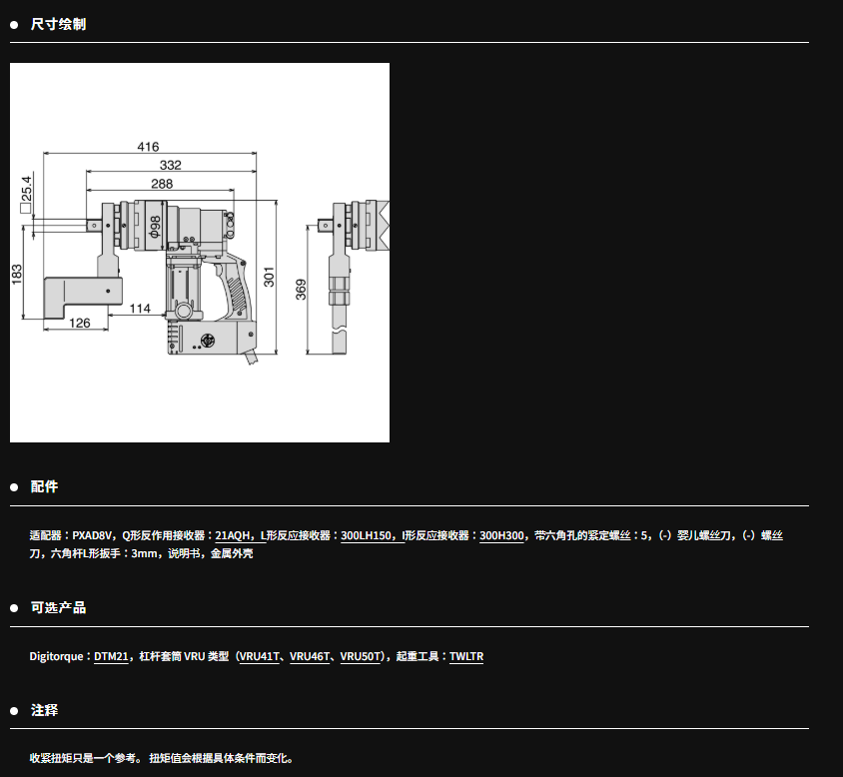Click the 尺寸绘制 section heading
This screenshot has height=777, width=843.
[58, 24]
